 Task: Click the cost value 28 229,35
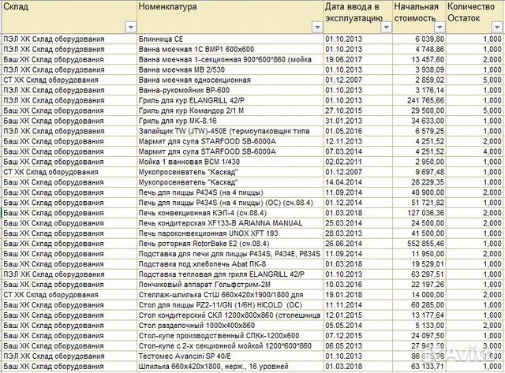[x=419, y=182]
